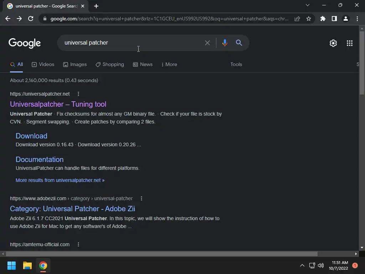Click the horizontal scrollbar right arrow
The image size is (365, 274).
pos(356,254)
